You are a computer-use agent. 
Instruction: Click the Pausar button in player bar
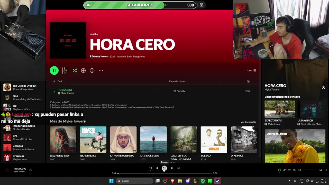164,168
